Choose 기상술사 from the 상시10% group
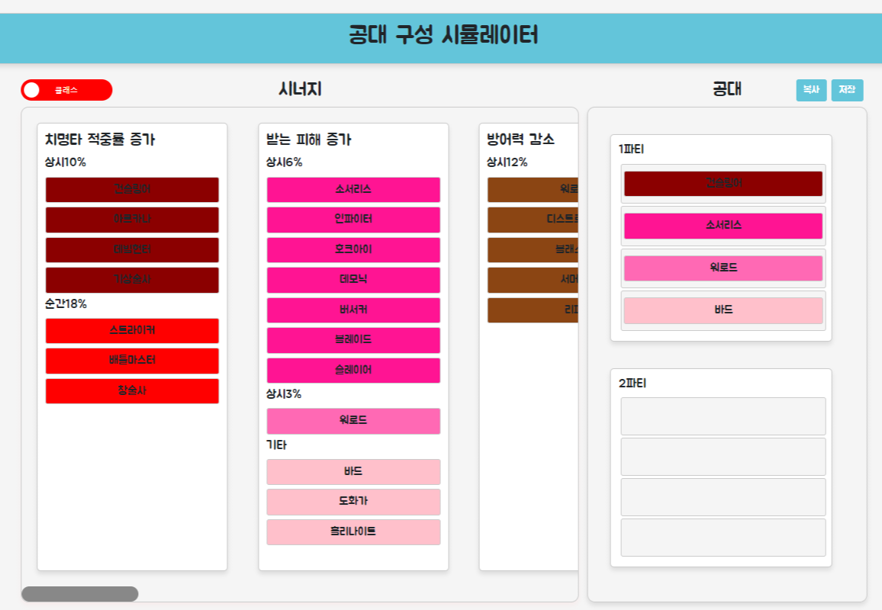The height and width of the screenshot is (610, 882). (x=132, y=280)
